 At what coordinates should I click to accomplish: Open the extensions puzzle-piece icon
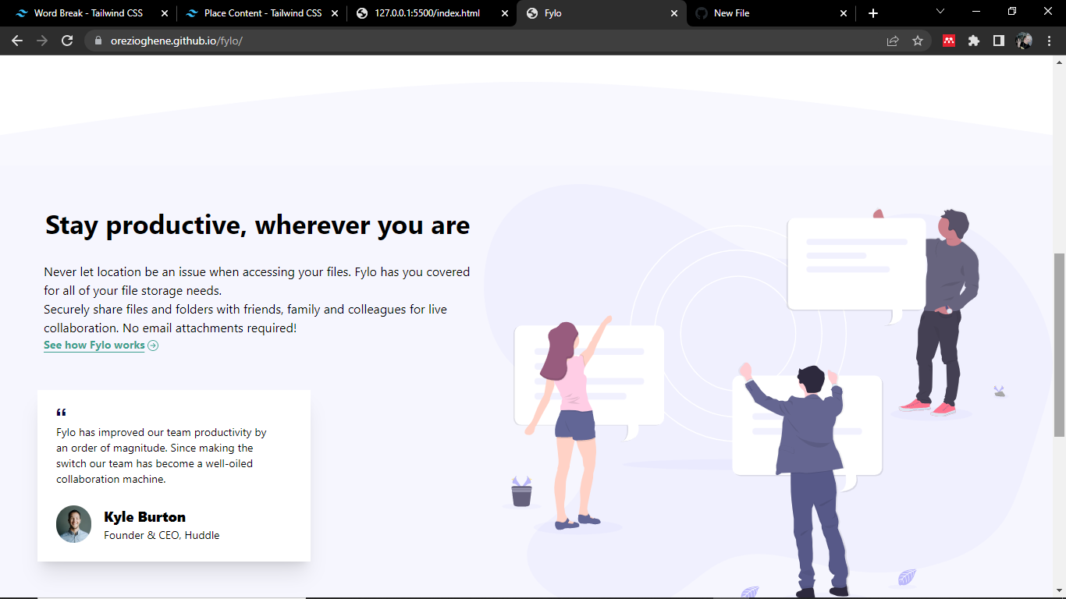click(x=974, y=40)
